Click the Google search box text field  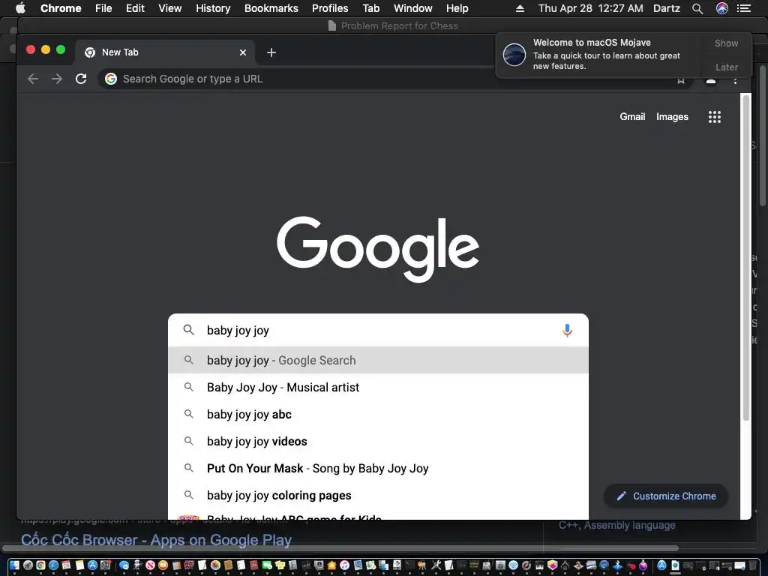pyautogui.click(x=379, y=330)
